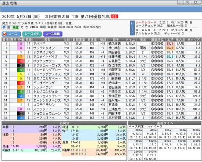Sort by the 上3F column header
The width and height of the screenshot is (202, 162).
click(170, 40)
